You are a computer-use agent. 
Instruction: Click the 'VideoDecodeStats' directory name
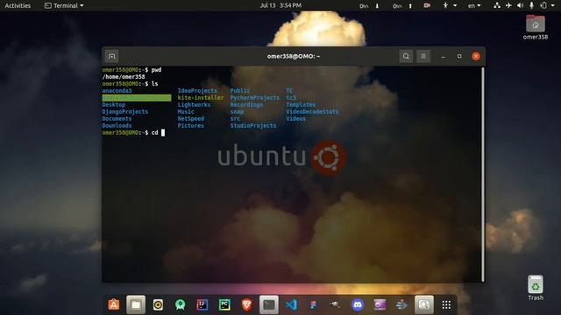point(312,112)
